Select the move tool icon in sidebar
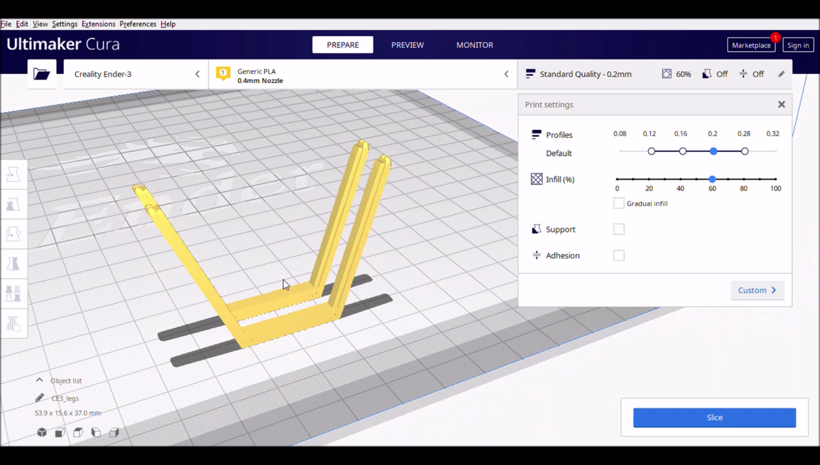Viewport: 820px width, 465px height. point(14,174)
